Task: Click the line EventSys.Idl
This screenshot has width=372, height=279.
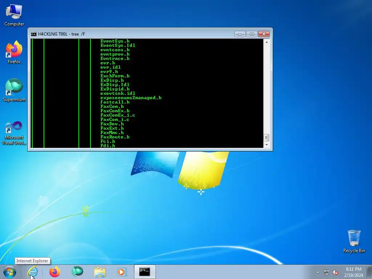Action: (x=118, y=45)
